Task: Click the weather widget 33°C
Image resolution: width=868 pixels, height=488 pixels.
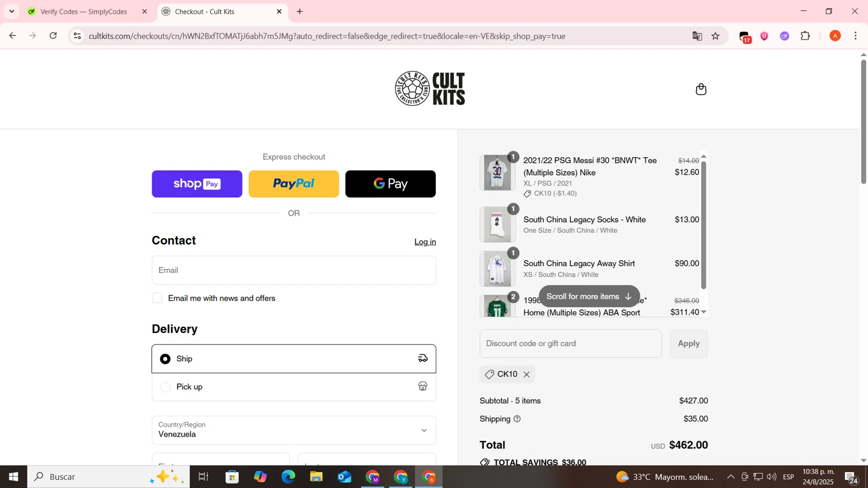Action: pyautogui.click(x=665, y=477)
